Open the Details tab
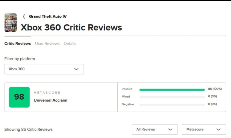The image size is (231, 138). pos(70,44)
